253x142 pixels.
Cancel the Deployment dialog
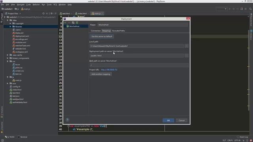pyautogui.click(x=181, y=120)
